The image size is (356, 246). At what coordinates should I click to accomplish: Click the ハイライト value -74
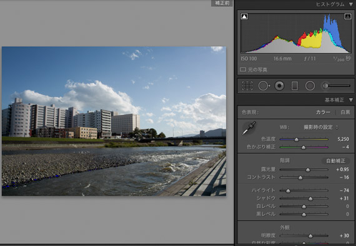coord(344,190)
